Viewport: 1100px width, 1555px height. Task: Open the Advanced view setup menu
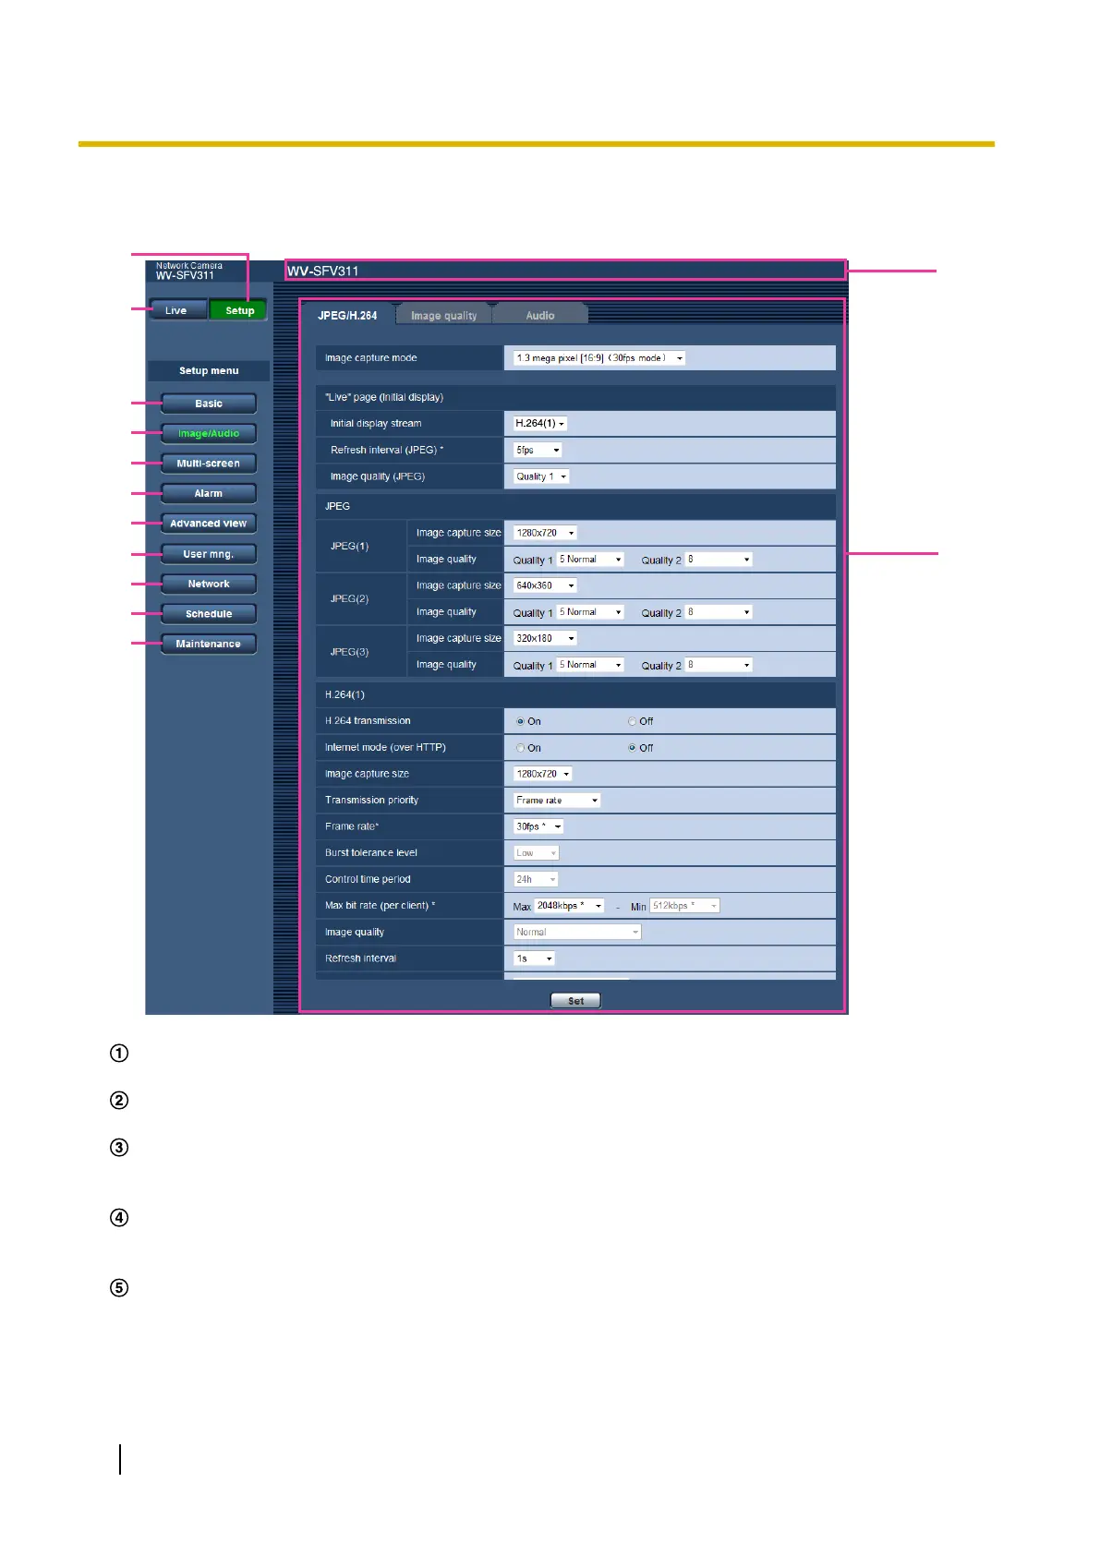pyautogui.click(x=209, y=524)
